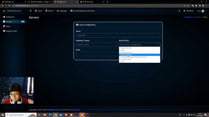Expand the Language navbar menu
The width and height of the screenshot is (209, 117).
click(62, 11)
